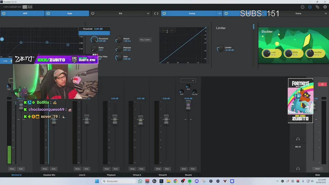This screenshot has width=329, height=185.
Task: Click the compressor Threshold knob
Action: pyautogui.click(x=94, y=40)
